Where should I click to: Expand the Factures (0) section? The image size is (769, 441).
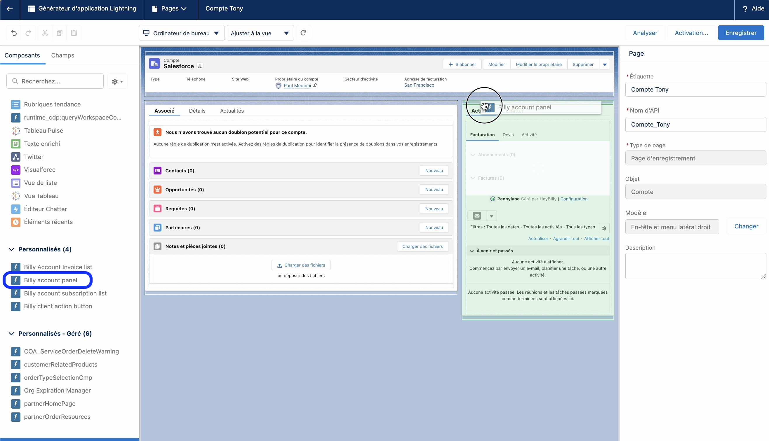coord(473,178)
